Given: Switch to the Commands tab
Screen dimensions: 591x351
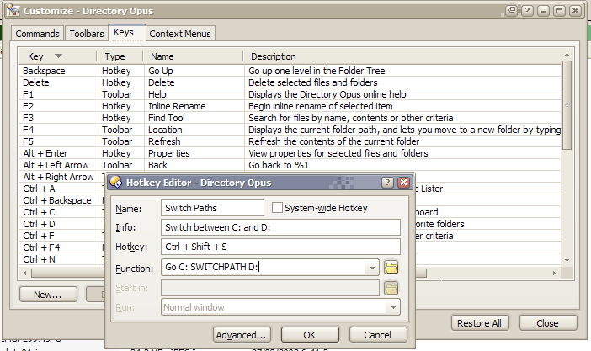Looking at the screenshot, I should pyautogui.click(x=37, y=34).
